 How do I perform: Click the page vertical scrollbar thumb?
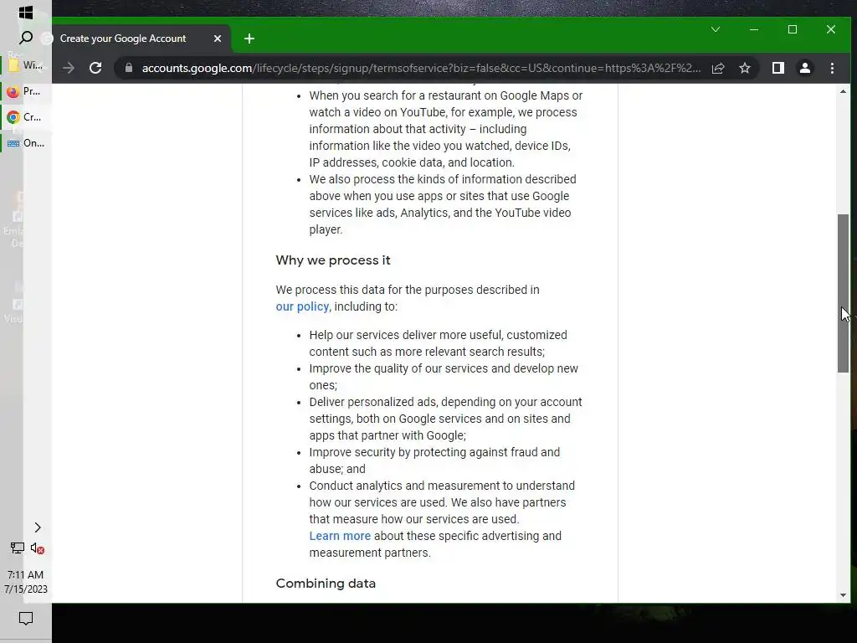click(844, 293)
